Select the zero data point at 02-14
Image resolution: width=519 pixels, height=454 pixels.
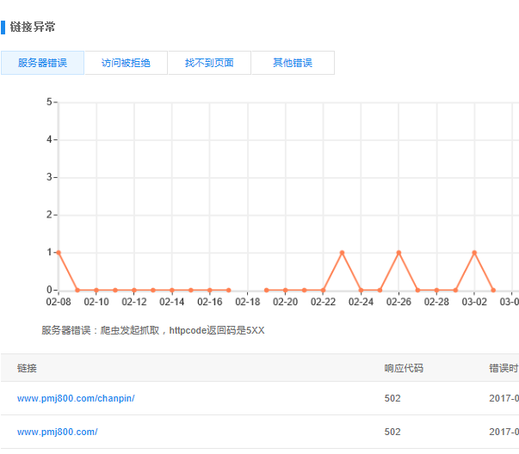[172, 291]
